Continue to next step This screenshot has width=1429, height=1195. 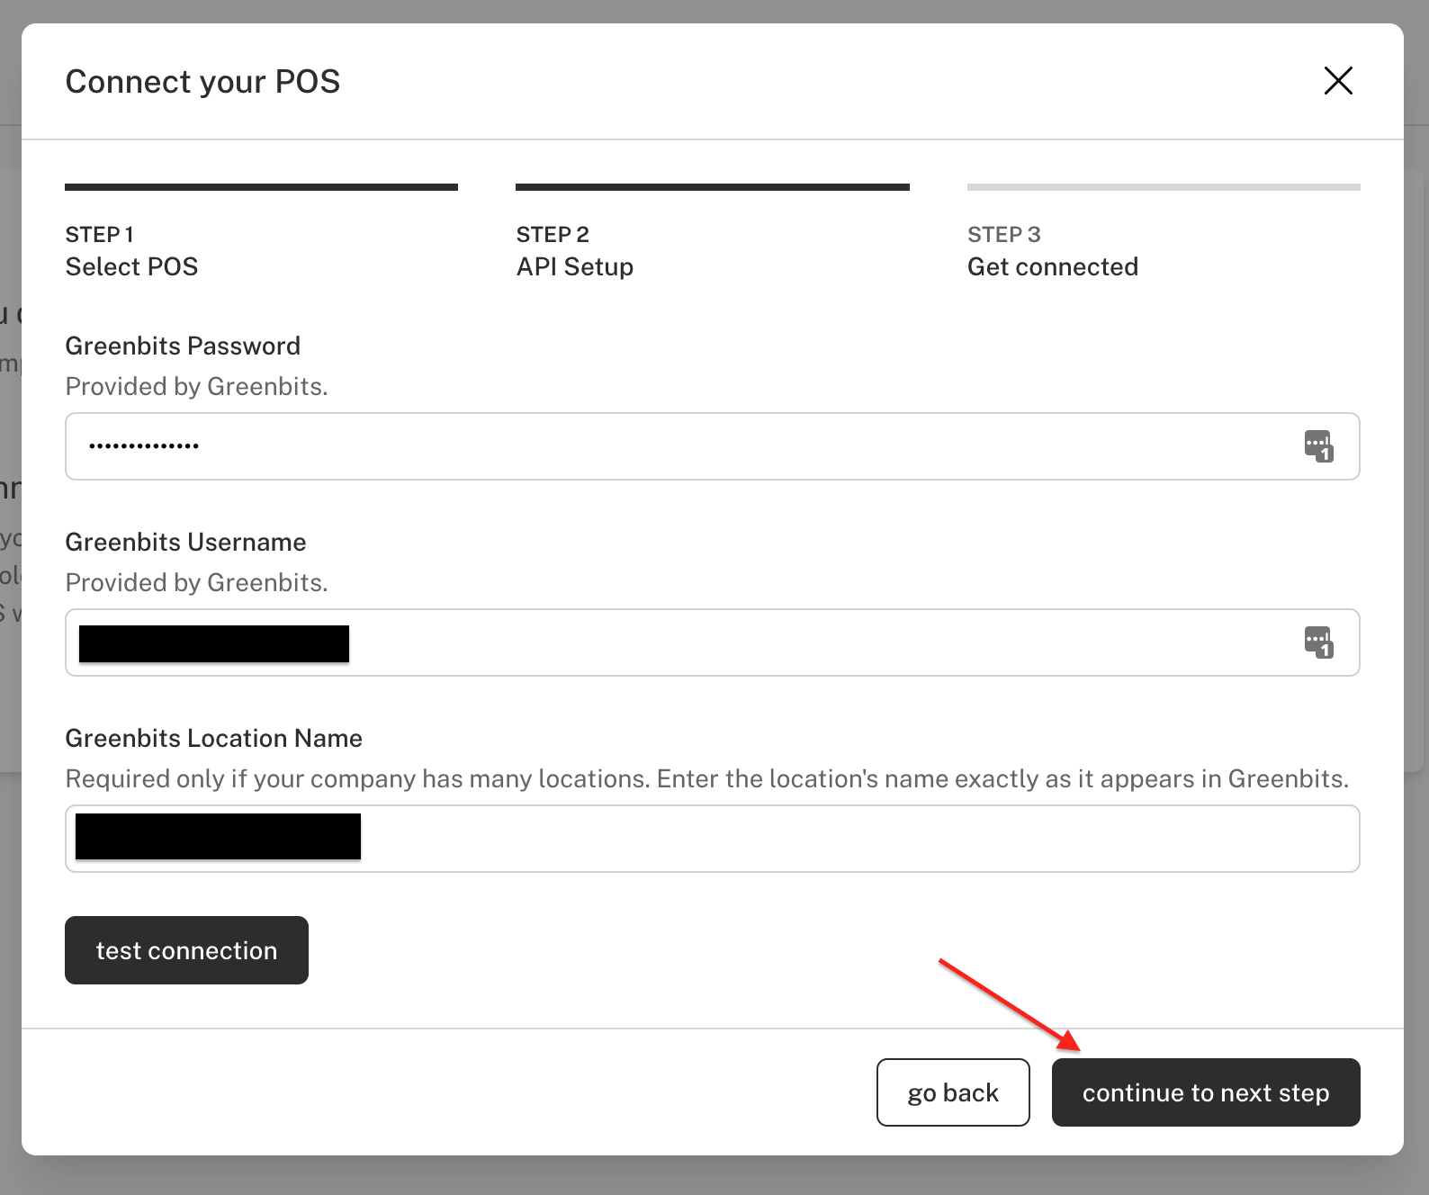[1206, 1092]
